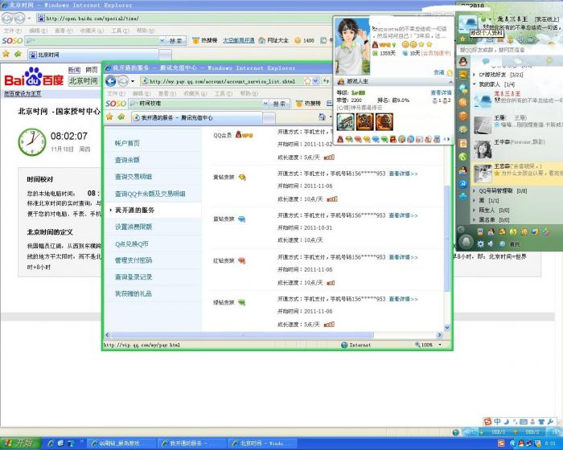The height and width of the screenshot is (450, 563).
Task: Click 查看详情 link for 黄钻贵族
Action: [403, 174]
